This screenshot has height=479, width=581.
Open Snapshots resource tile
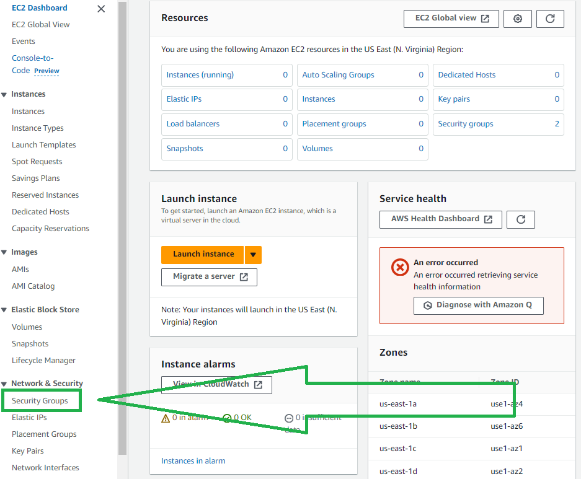(227, 149)
